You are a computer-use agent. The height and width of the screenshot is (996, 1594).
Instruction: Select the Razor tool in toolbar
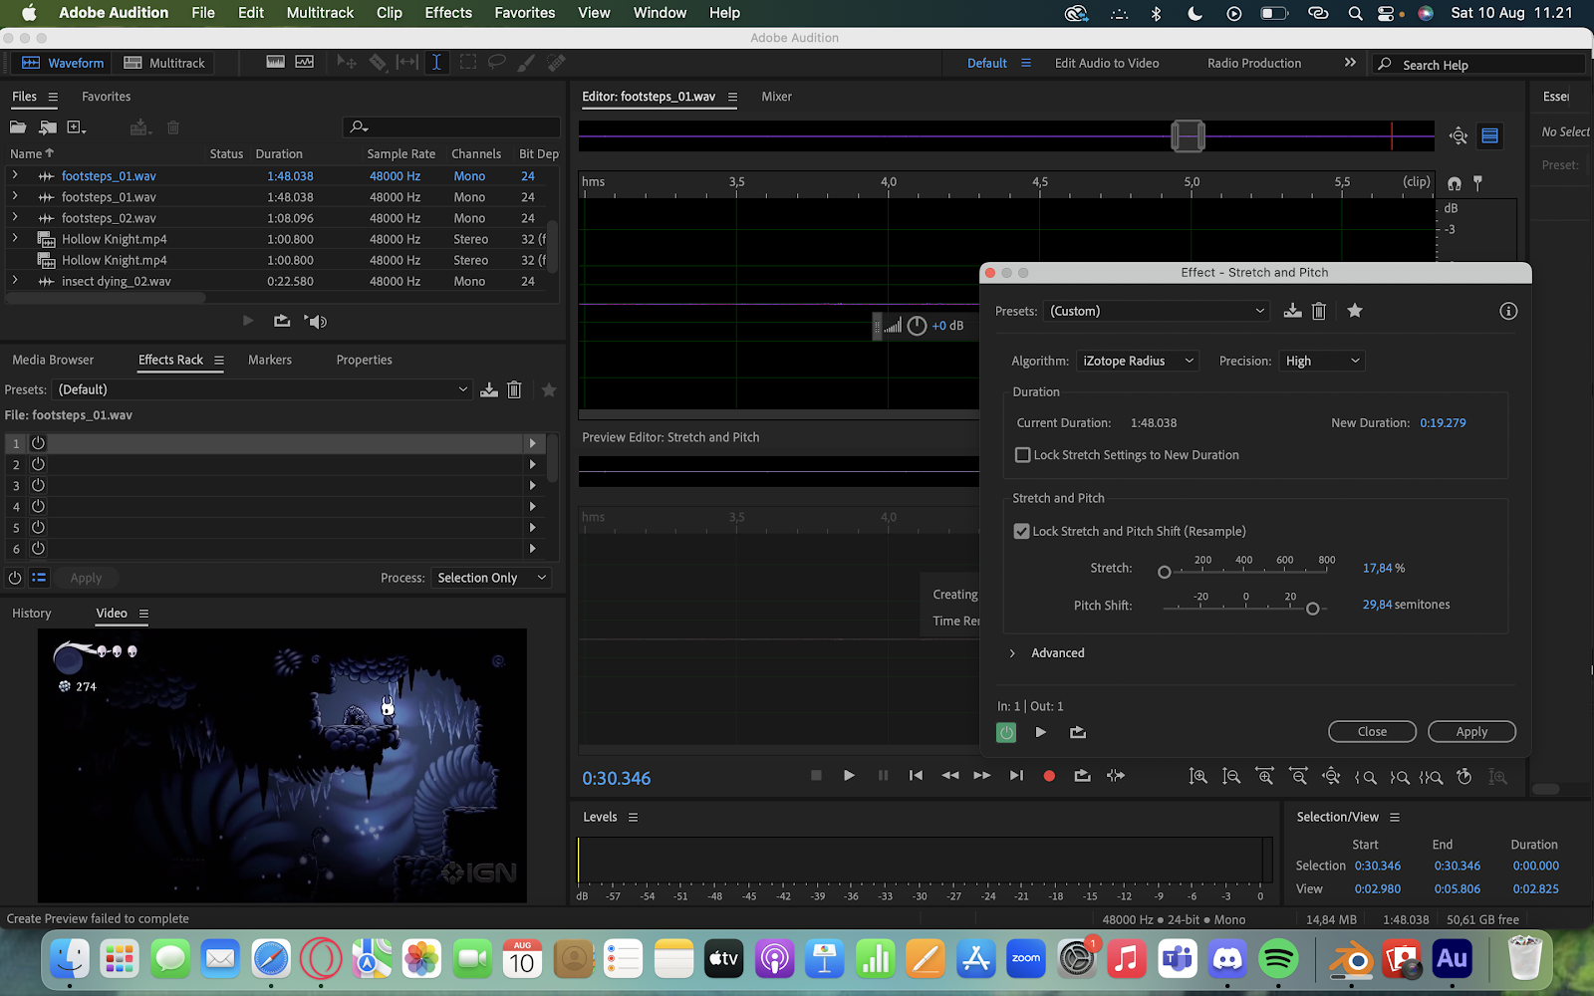coord(378,63)
